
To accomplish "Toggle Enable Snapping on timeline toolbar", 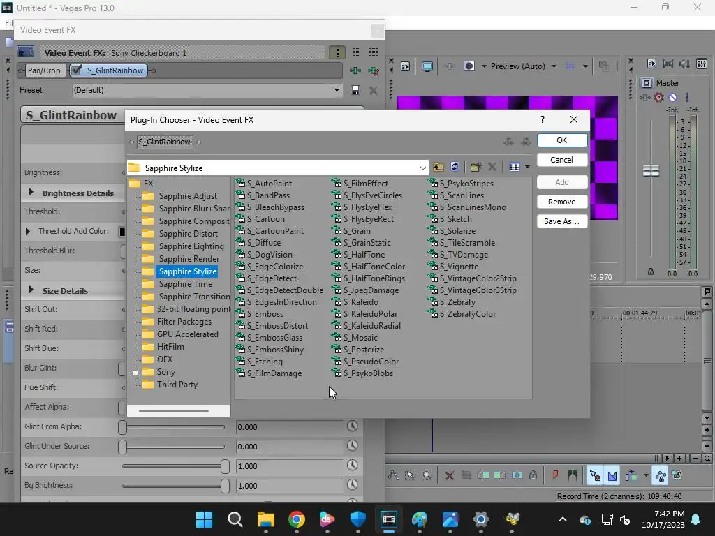I will 595,475.
